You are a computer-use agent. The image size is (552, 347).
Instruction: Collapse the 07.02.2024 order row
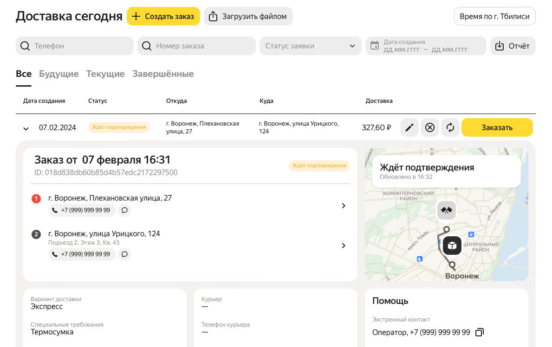[x=26, y=128]
